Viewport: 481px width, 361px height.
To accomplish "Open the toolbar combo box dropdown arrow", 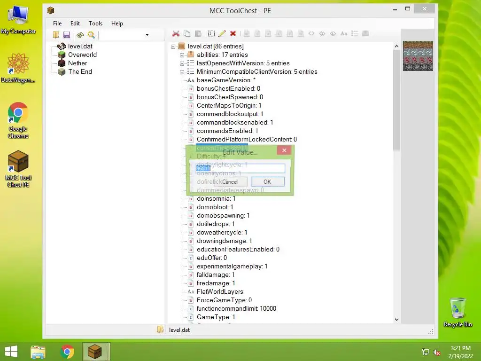I will pyautogui.click(x=147, y=35).
